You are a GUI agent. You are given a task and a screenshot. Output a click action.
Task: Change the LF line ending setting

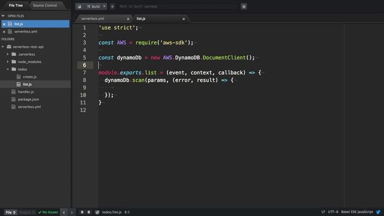(323, 212)
